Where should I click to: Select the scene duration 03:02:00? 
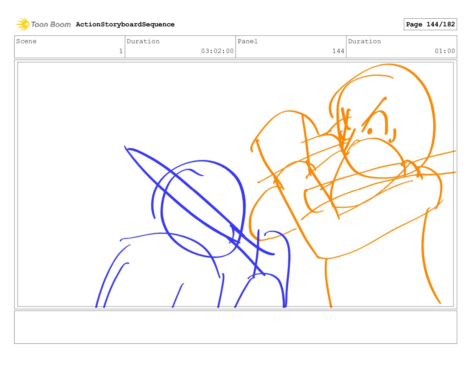[217, 51]
